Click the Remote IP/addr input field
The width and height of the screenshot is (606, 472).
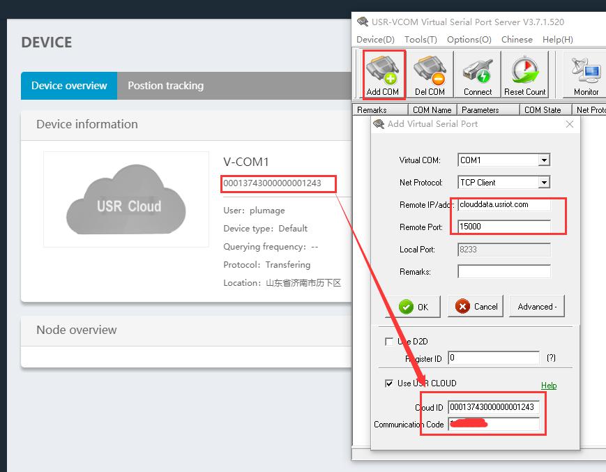[x=504, y=205]
